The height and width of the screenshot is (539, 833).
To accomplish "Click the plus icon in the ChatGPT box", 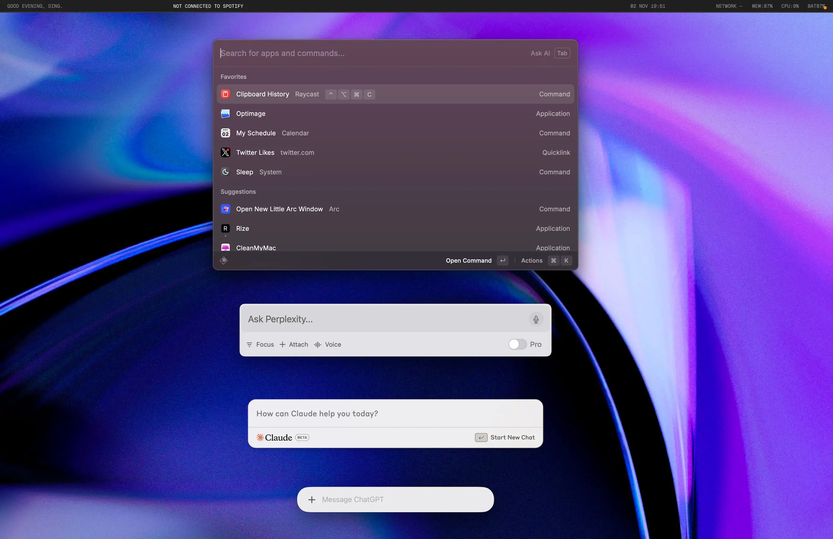I will pos(311,500).
